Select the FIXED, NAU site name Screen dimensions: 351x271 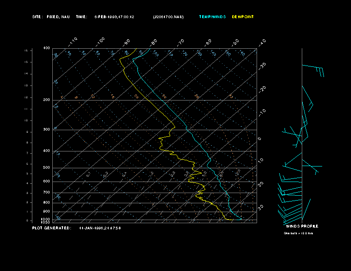(x=58, y=17)
